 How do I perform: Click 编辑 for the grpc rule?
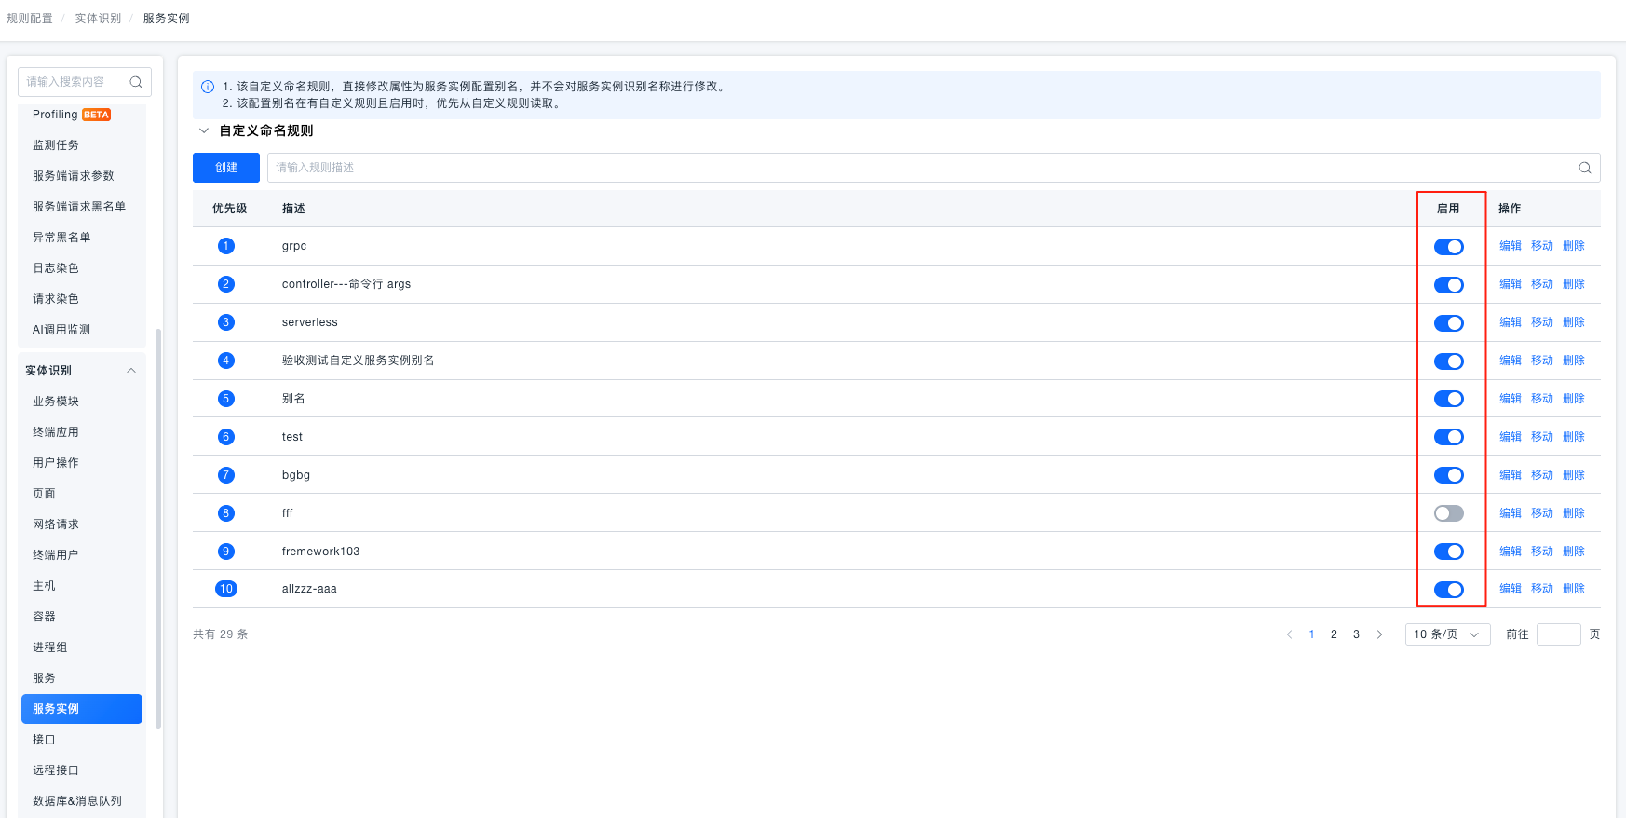[1510, 246]
